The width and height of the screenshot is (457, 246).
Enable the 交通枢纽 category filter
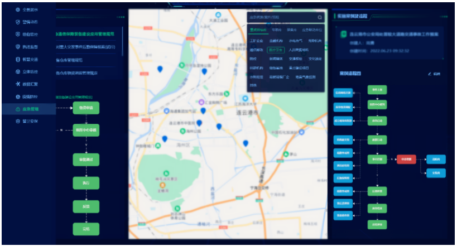[296, 59]
